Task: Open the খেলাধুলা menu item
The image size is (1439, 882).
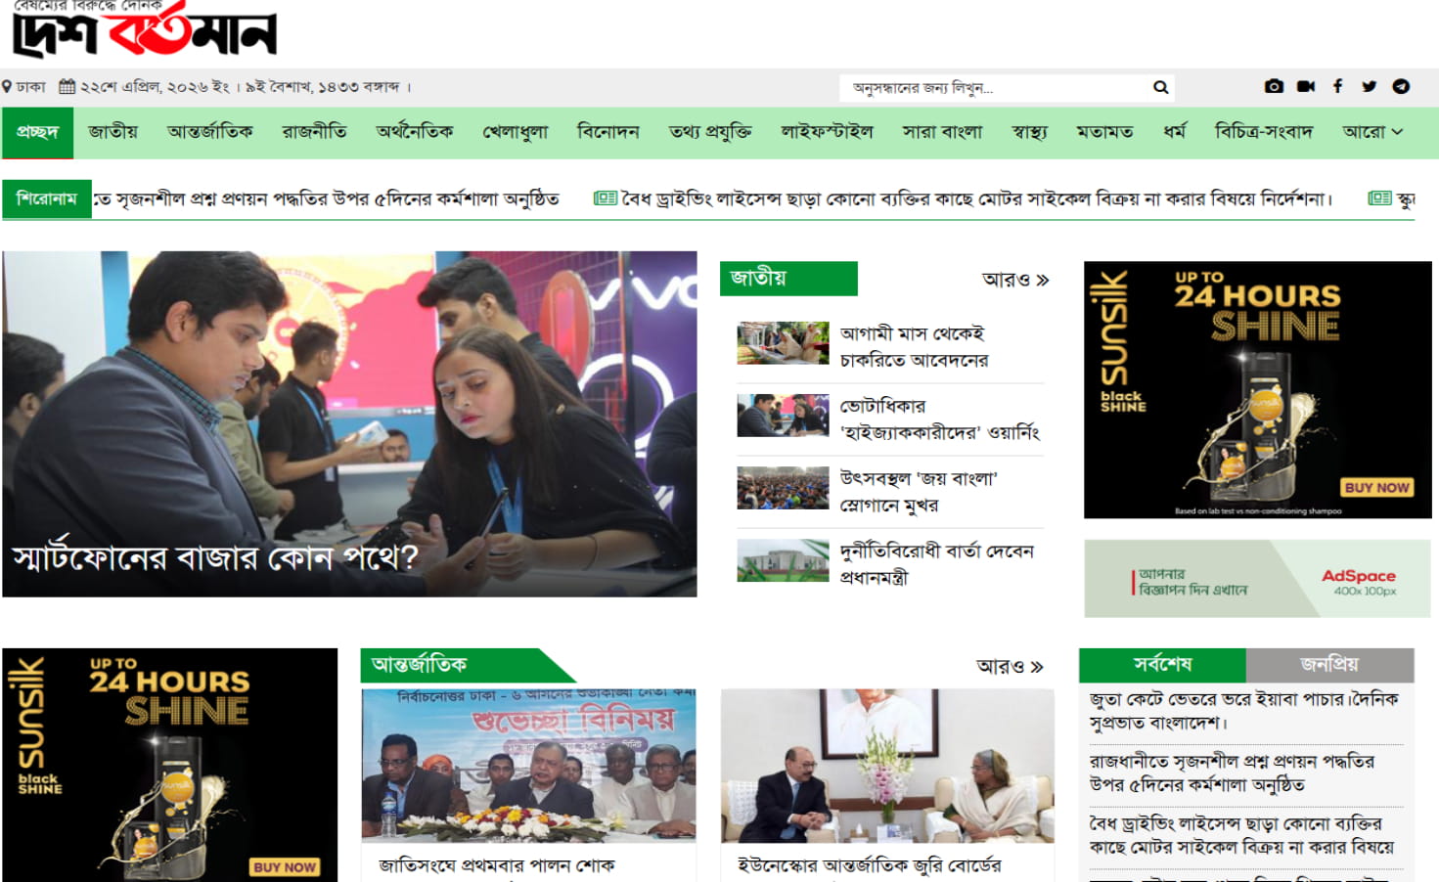Action: coord(517,132)
